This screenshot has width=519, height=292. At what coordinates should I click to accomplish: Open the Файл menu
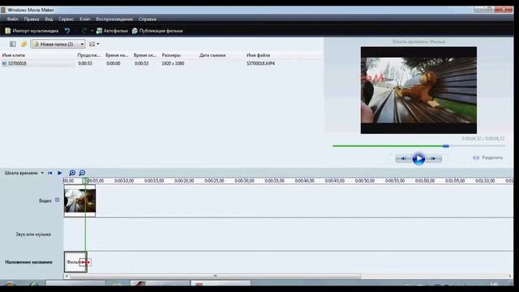pos(13,19)
